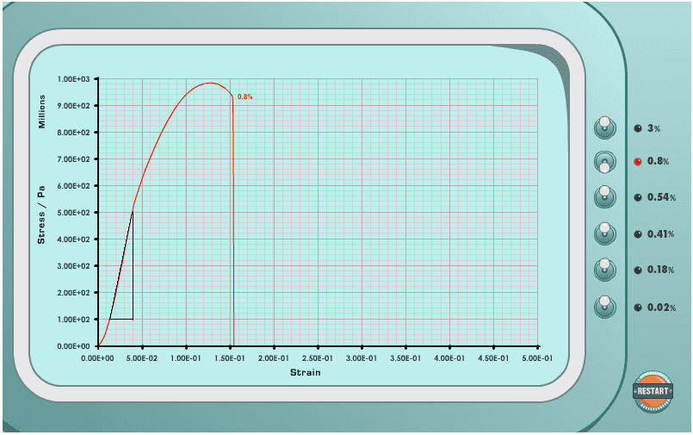Screen dimensions: 693x435
Task: Flip the 0.54% toggle switch
Action: 604,196
